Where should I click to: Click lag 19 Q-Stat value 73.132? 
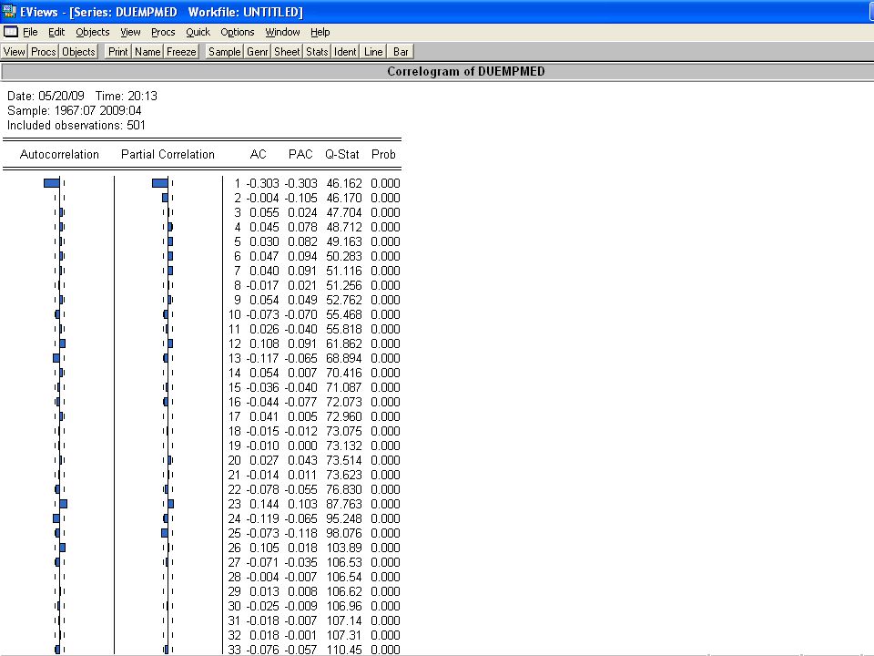coord(344,446)
